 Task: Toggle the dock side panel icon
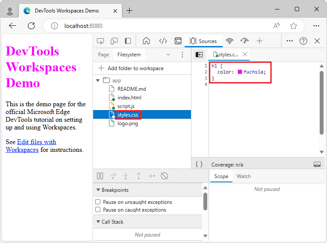128,41
